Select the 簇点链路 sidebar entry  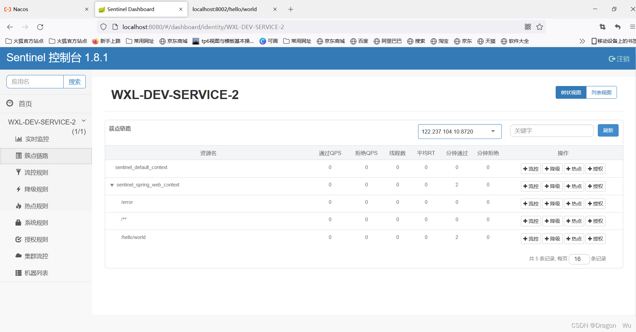coord(46,156)
